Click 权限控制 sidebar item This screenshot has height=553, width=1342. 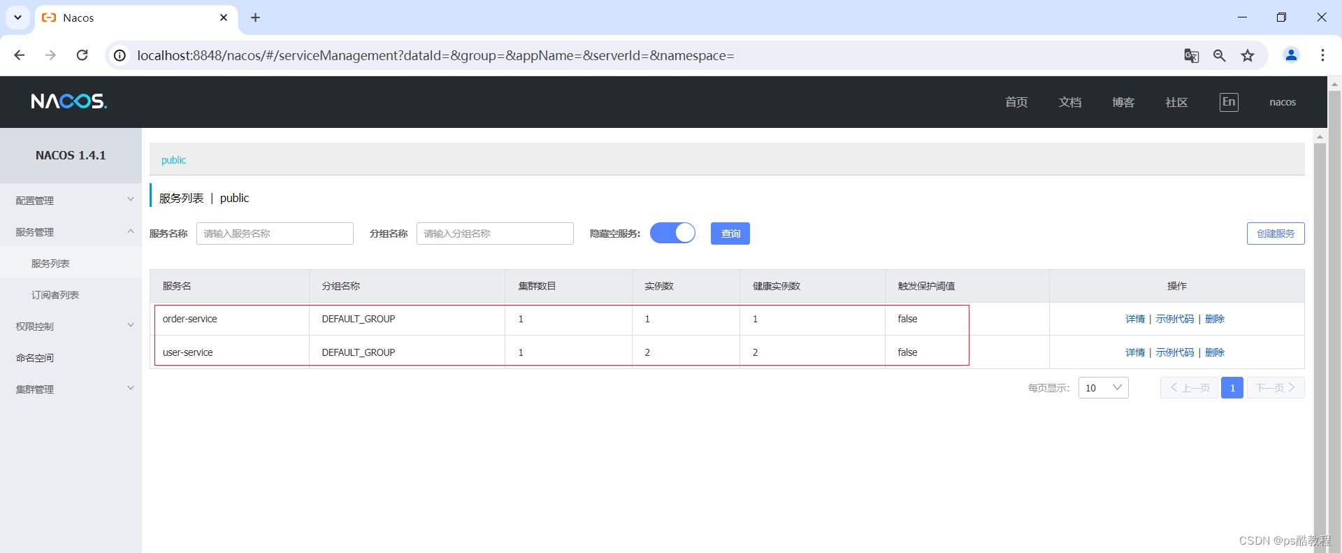point(35,326)
